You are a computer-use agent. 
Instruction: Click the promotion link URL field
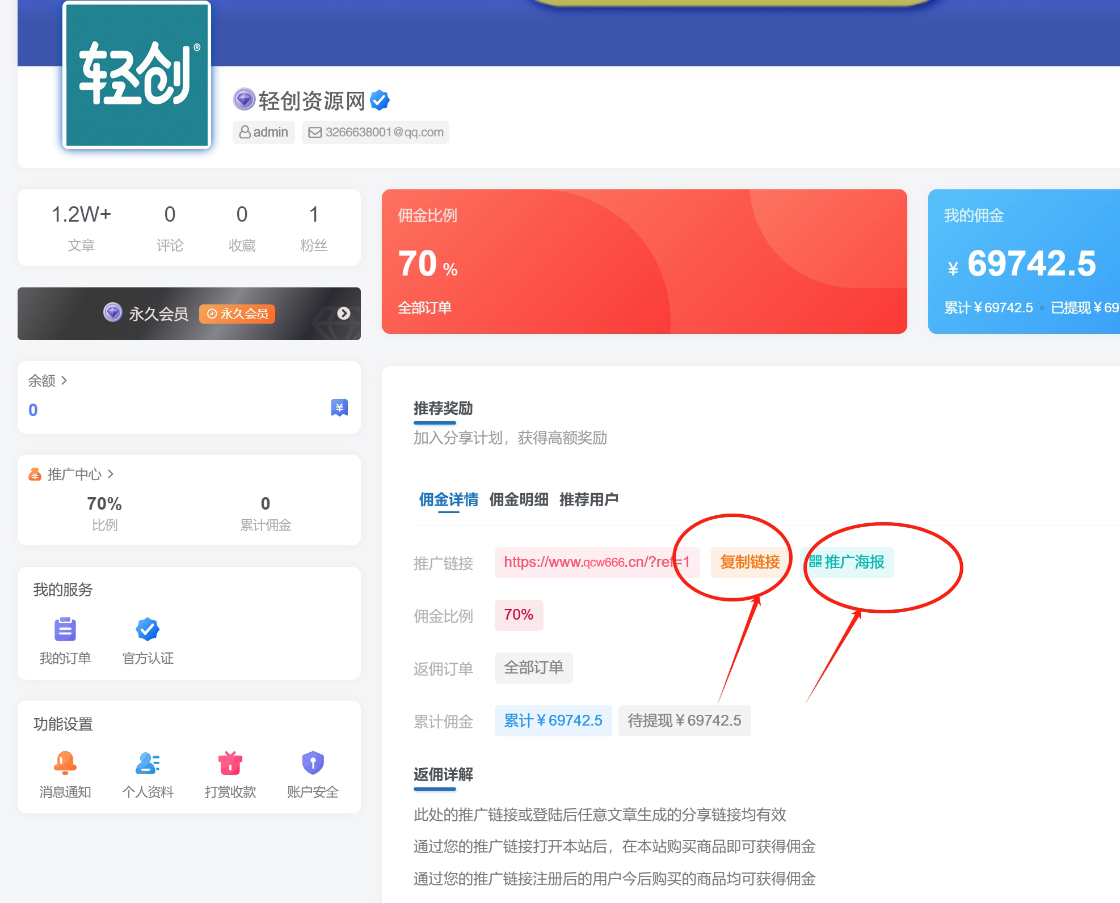pos(596,562)
